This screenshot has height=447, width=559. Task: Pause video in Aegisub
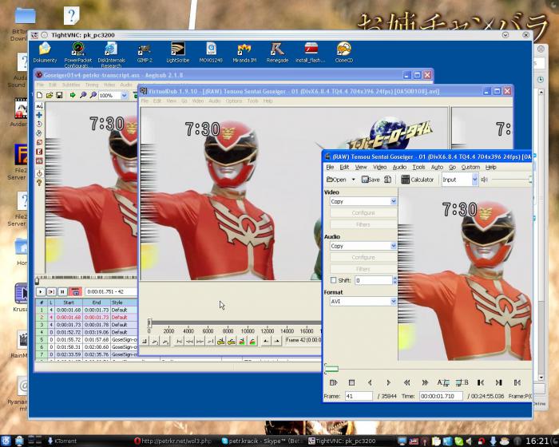pyautogui.click(x=62, y=292)
